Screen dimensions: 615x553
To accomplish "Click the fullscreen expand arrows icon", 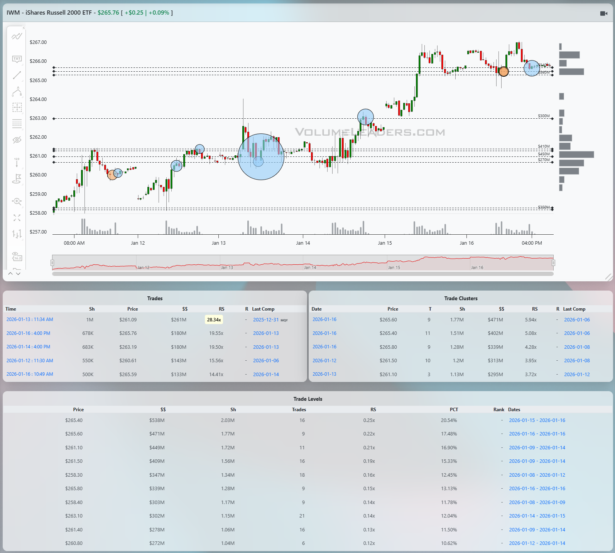I will (x=17, y=218).
